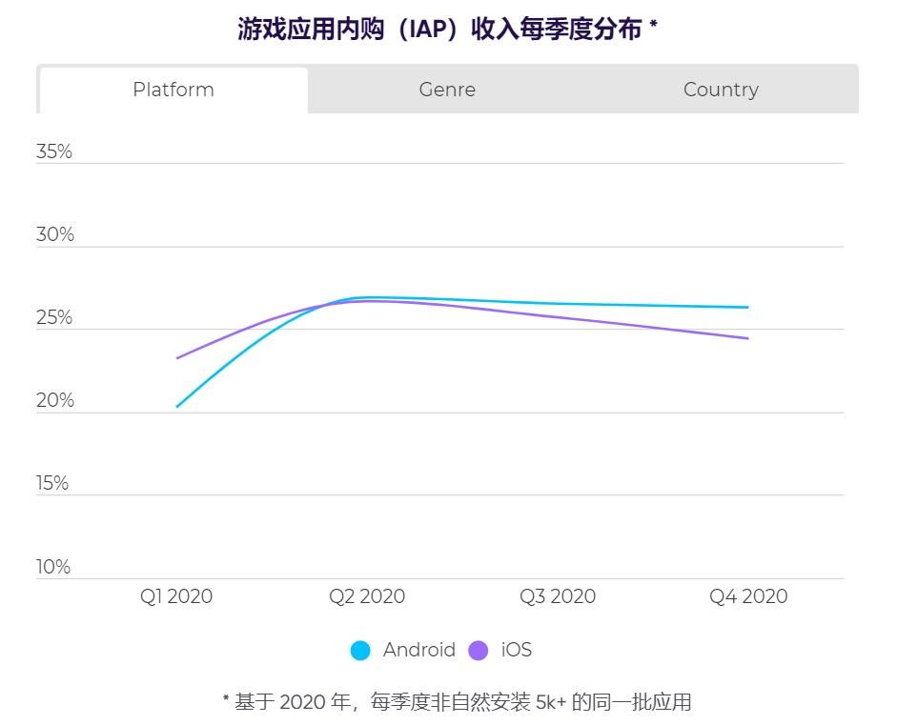Open the Genre tab
Viewport: 897px width, 725px height.
(x=447, y=90)
